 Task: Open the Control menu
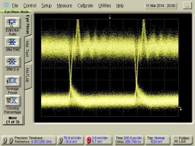(x=30, y=6)
